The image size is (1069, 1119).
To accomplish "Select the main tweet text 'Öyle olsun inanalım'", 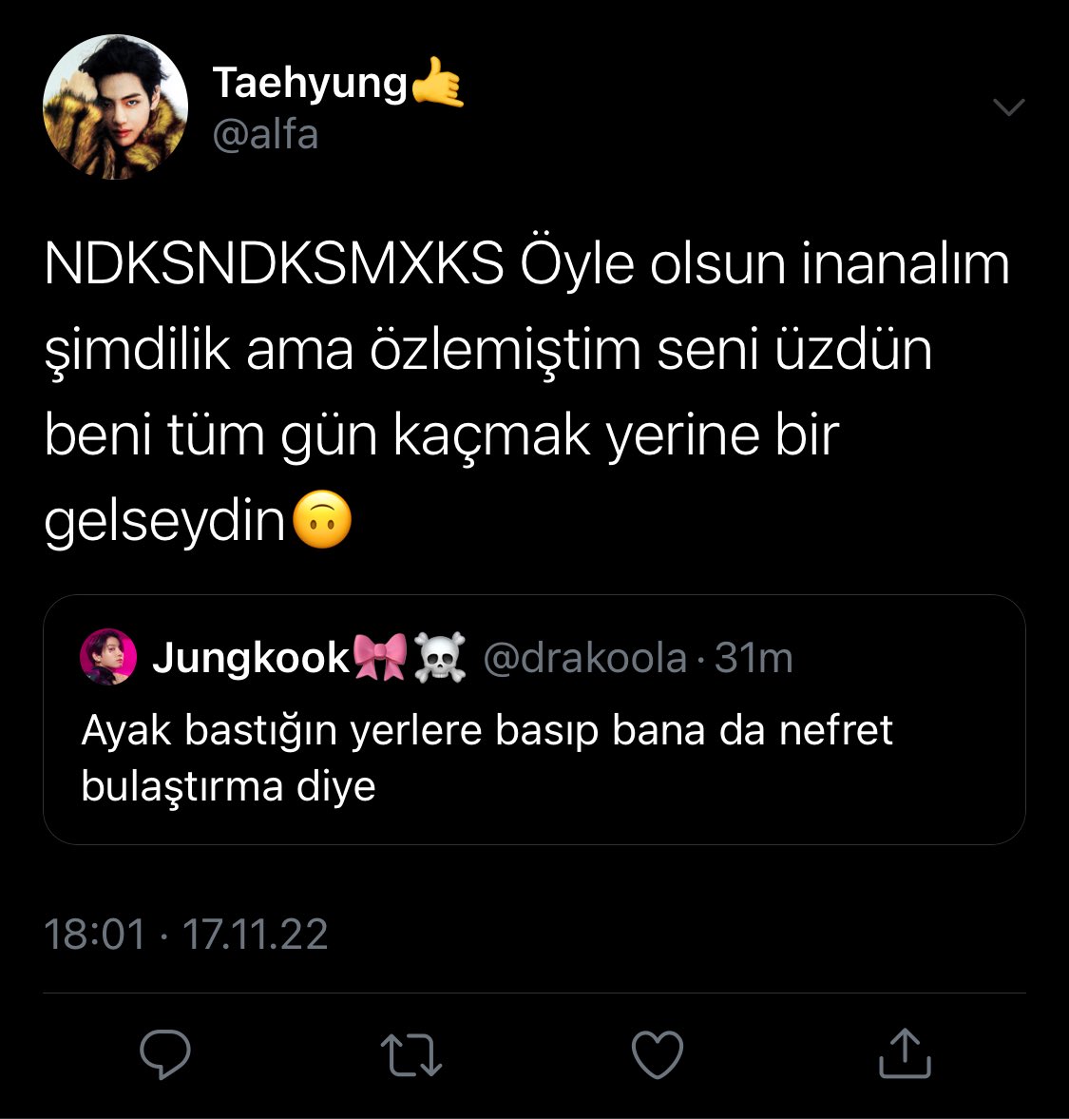I will 765,264.
